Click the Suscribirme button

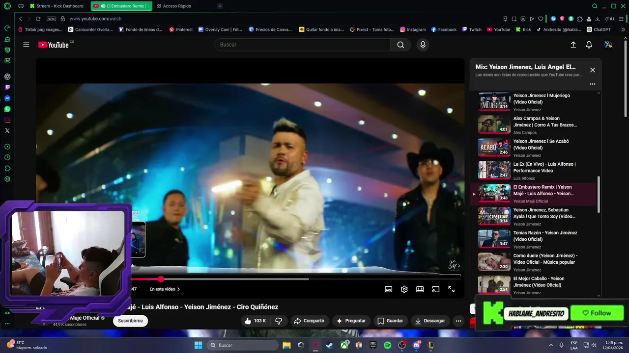pyautogui.click(x=130, y=321)
